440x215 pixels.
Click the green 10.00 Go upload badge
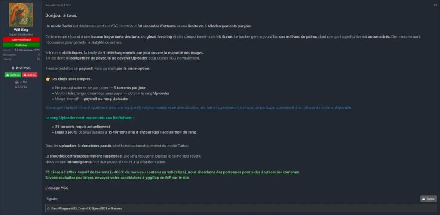click(12, 75)
